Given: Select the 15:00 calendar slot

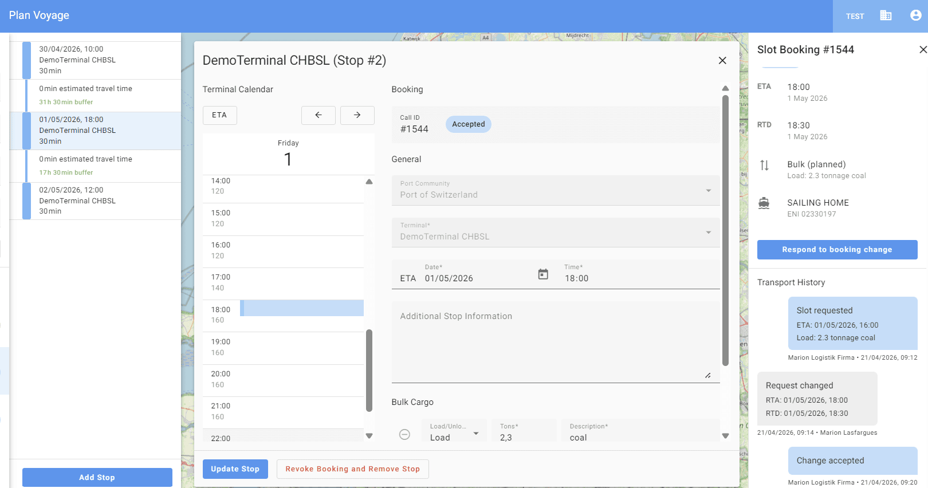Looking at the screenshot, I should [283, 219].
